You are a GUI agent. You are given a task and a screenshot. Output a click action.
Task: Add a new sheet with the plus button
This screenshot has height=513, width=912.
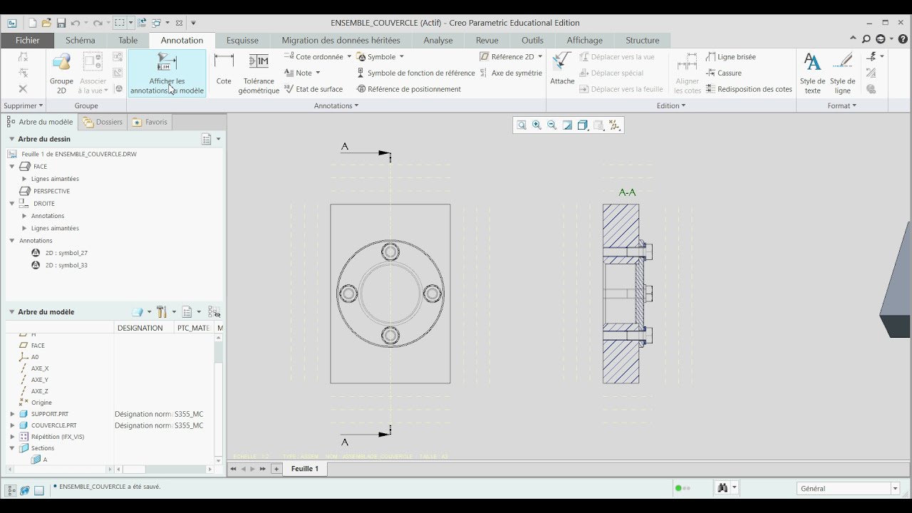click(x=276, y=469)
